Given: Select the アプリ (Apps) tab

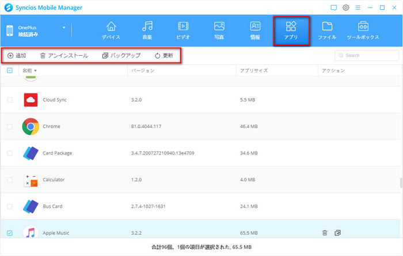Looking at the screenshot, I should (x=291, y=31).
